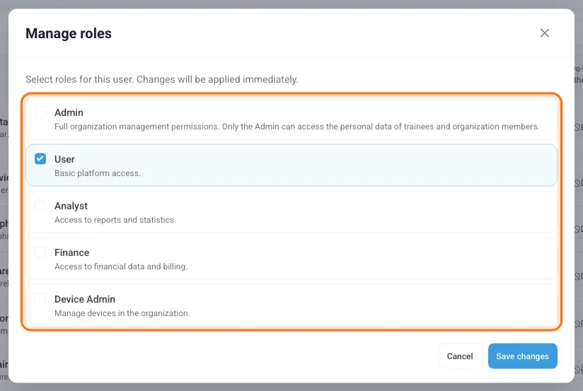Click the Admin role title

(x=69, y=112)
